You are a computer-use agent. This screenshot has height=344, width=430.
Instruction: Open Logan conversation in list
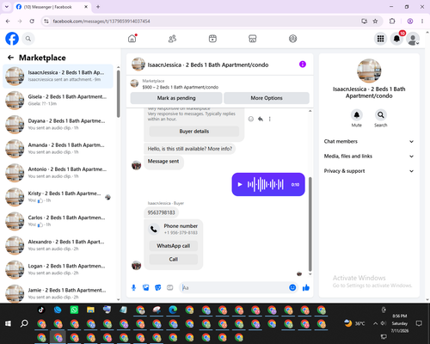coord(58,269)
